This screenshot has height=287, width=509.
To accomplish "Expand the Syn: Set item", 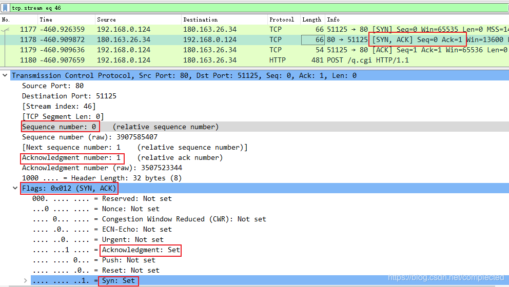I will point(25,280).
